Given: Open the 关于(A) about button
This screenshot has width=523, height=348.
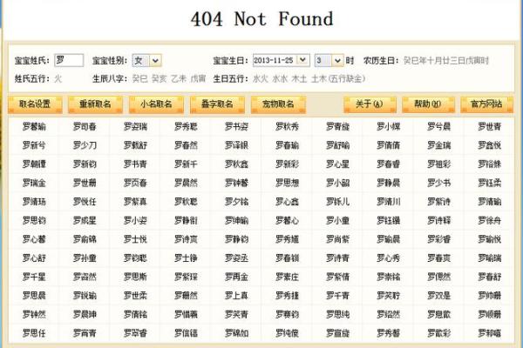Looking at the screenshot, I should coord(370,104).
